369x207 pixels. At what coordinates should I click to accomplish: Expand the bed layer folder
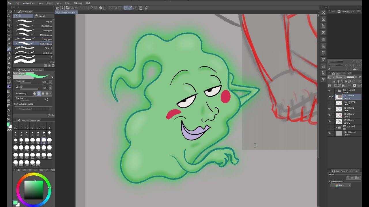336,127
